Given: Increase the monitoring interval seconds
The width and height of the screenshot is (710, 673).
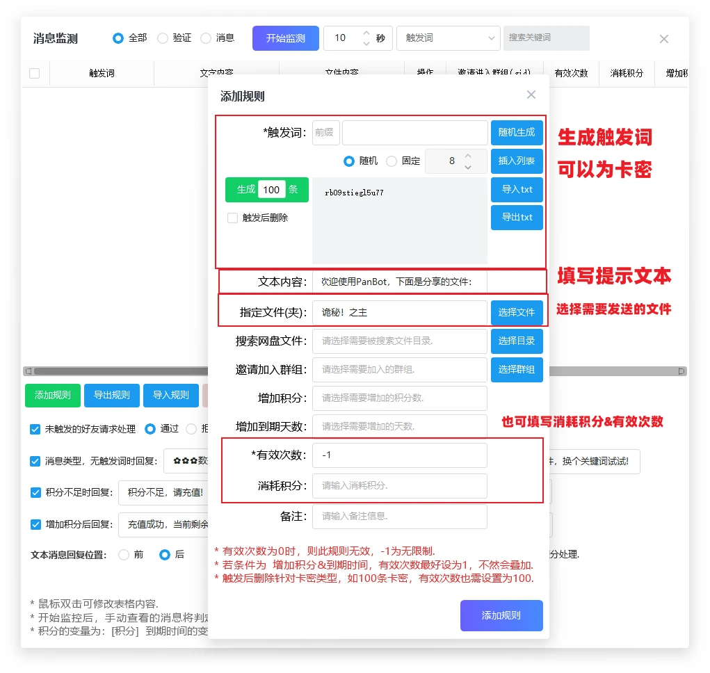Looking at the screenshot, I should point(366,33).
